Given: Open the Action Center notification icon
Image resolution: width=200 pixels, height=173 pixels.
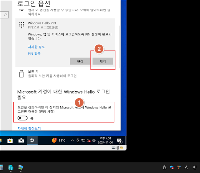Looking at the screenshot, I should [x=120, y=141].
